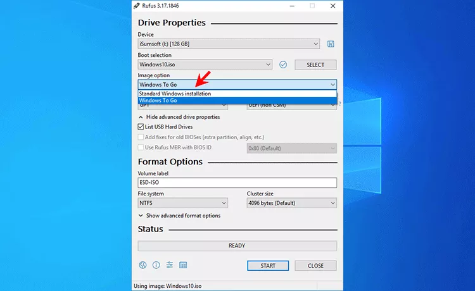Viewport: 475px width, 291px height.
Task: Open the Cluster size dropdown
Action: pos(291,203)
